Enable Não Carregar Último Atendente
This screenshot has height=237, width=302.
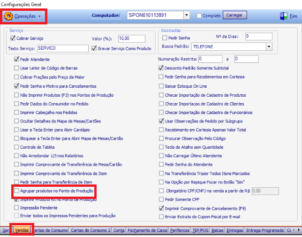tap(161, 156)
